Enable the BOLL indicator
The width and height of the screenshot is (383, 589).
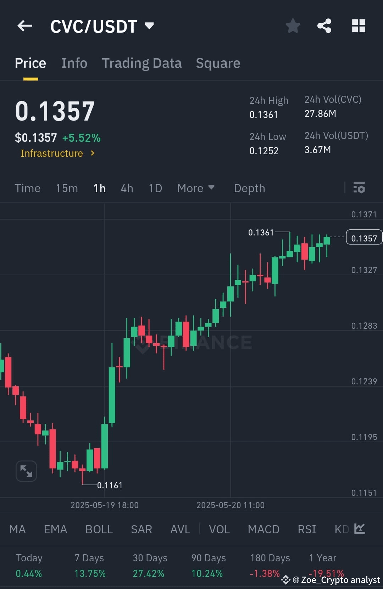(99, 529)
